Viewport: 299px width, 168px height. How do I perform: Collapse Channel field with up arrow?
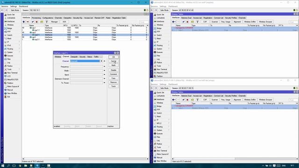[x=105, y=61]
